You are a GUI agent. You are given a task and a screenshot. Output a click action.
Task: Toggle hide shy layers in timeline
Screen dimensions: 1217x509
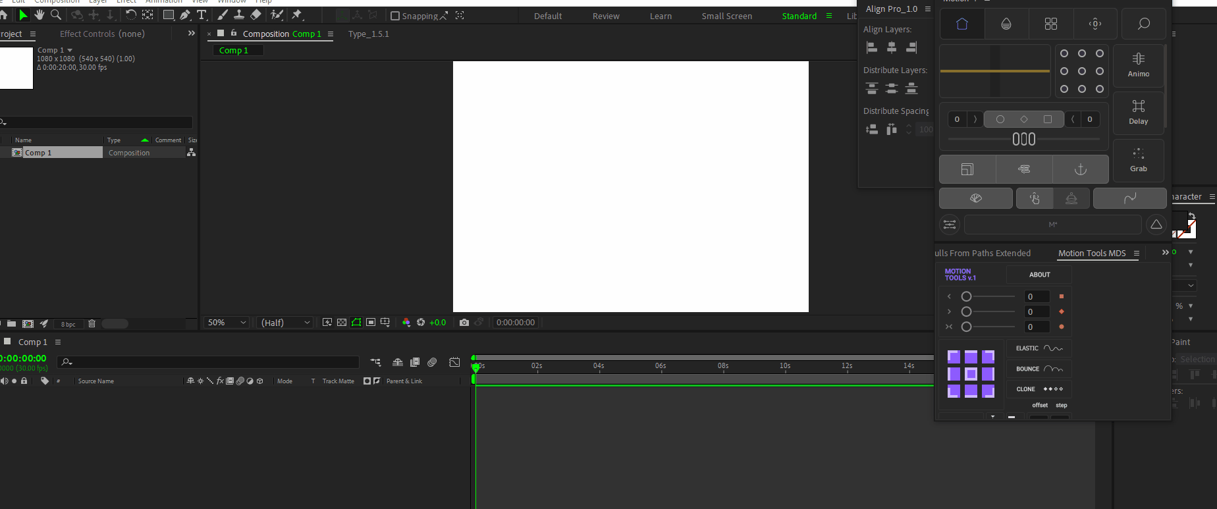click(x=398, y=362)
